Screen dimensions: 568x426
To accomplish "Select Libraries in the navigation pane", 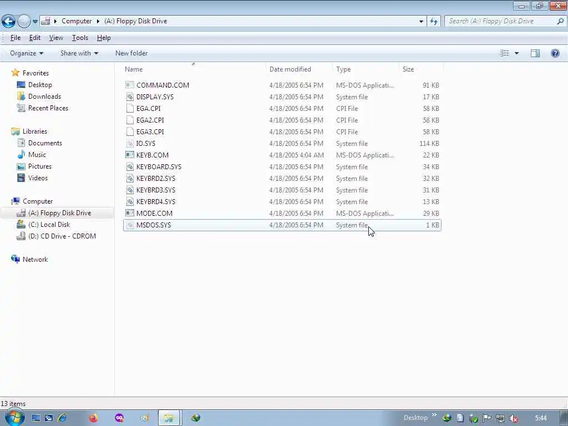I will (x=35, y=131).
